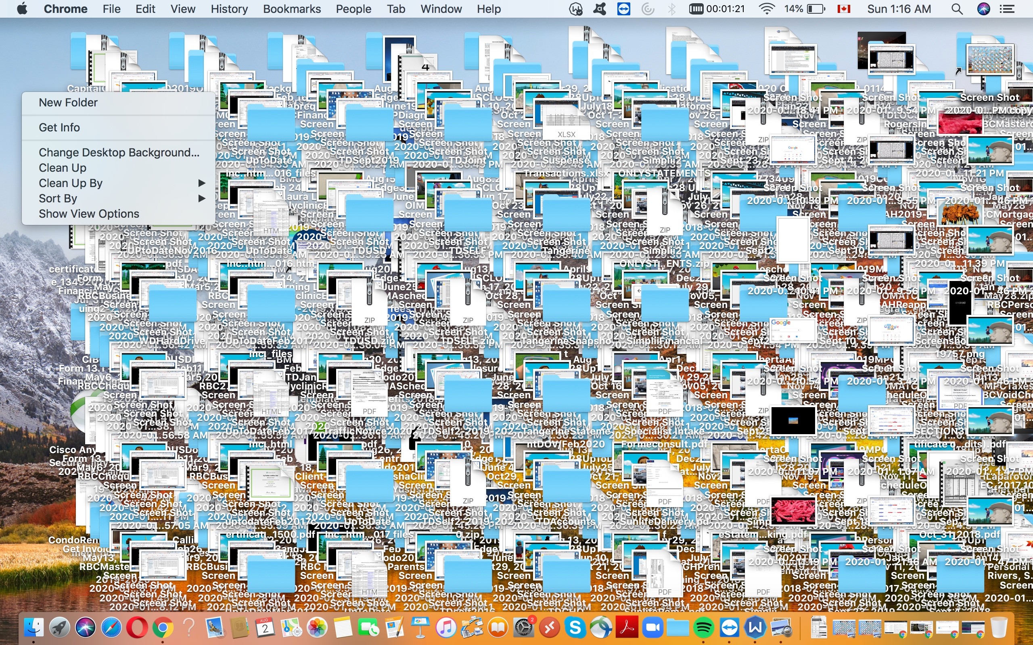1033x645 pixels.
Task: Open TeamViewer from the dock
Action: coord(729,628)
